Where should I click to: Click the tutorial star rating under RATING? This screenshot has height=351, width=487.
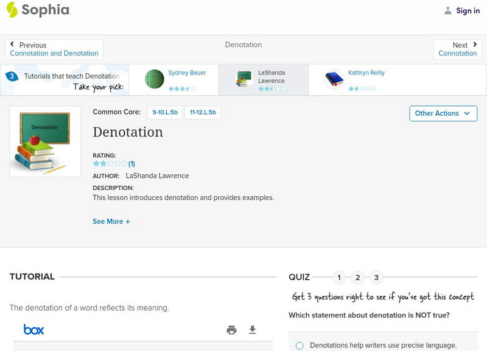[x=110, y=163]
